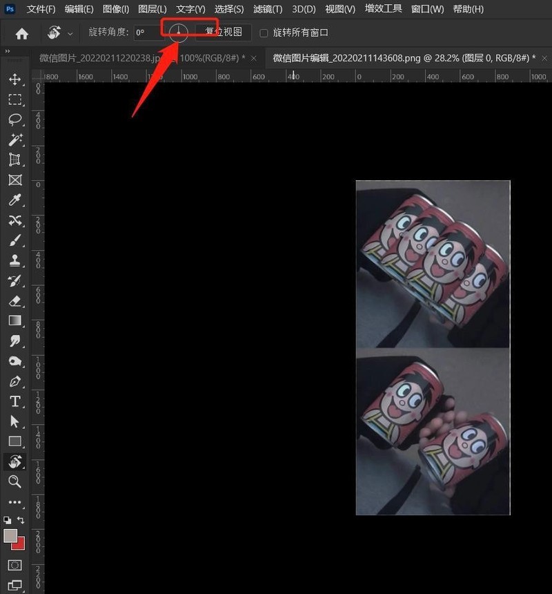Select the Zoom magnifier tool

14,481
